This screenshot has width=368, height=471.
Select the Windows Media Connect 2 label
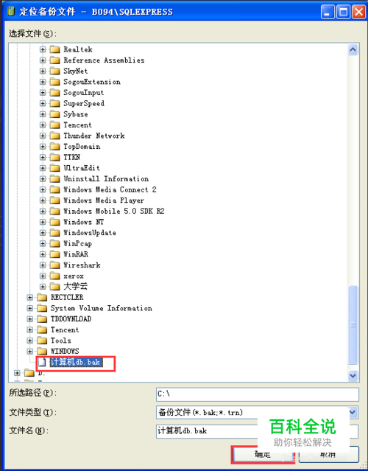point(110,189)
